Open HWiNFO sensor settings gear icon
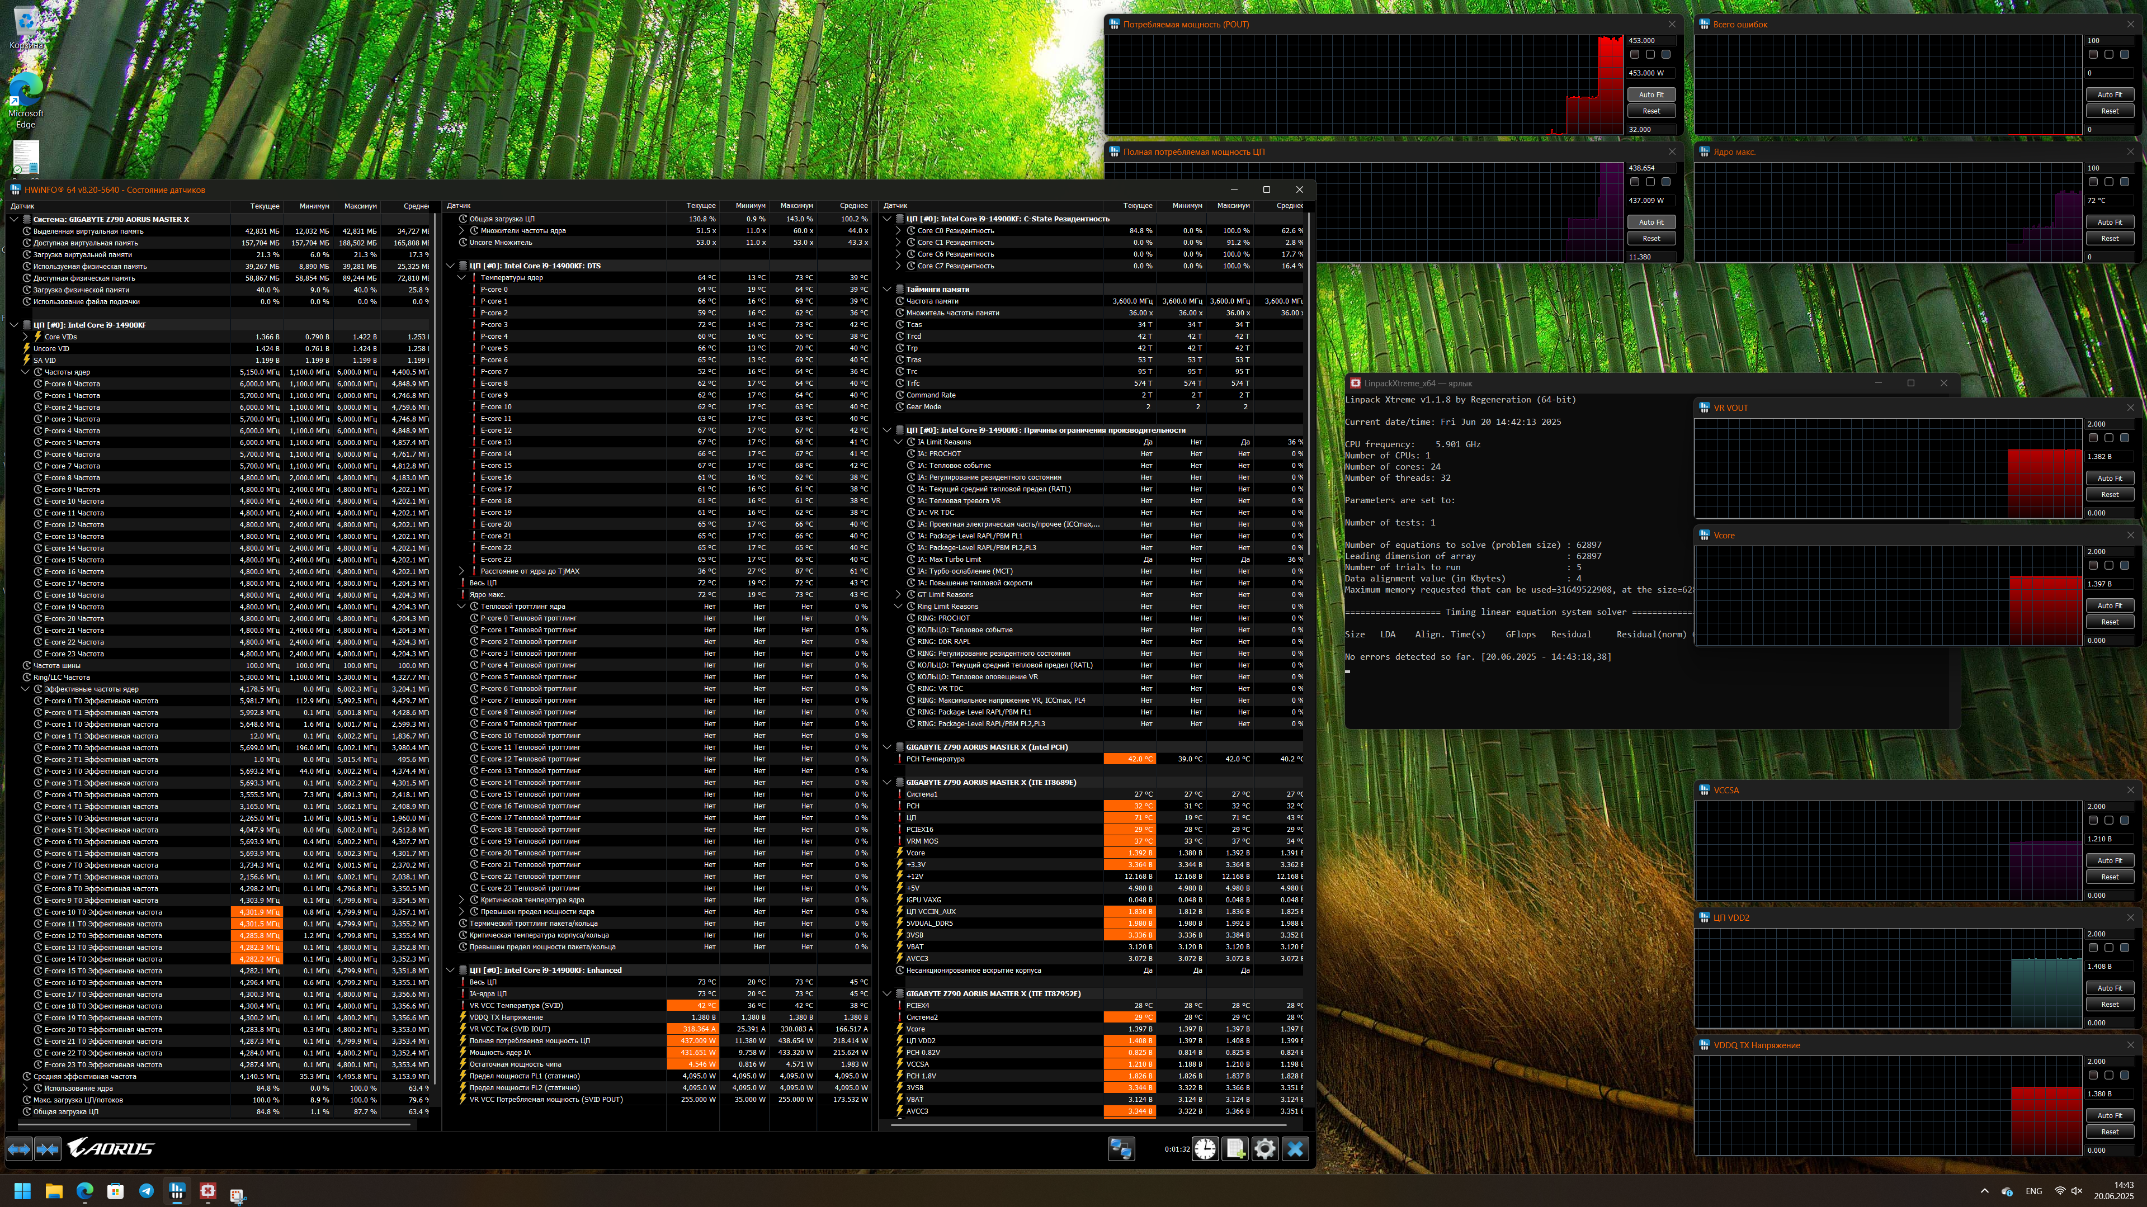This screenshot has height=1207, width=2147. coord(1264,1149)
